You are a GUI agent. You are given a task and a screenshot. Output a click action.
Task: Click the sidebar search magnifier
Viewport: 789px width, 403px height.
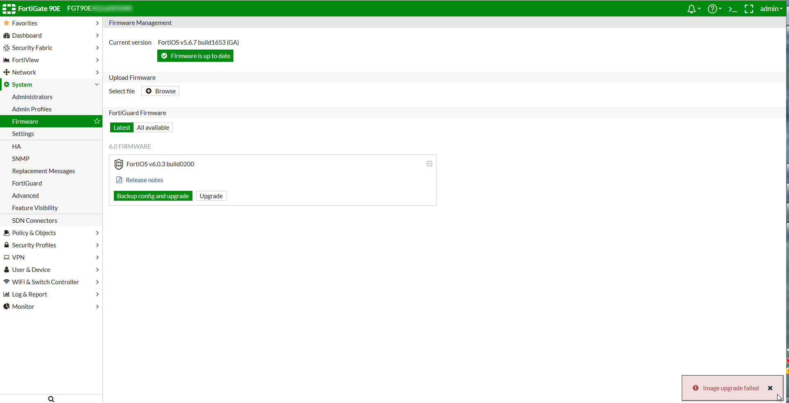pos(51,399)
